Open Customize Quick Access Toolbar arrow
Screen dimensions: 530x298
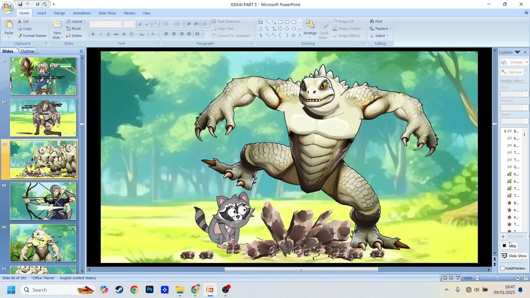54,4
